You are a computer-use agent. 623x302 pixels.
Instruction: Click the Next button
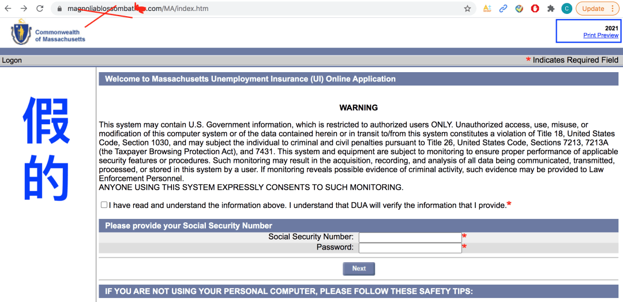pyautogui.click(x=359, y=269)
